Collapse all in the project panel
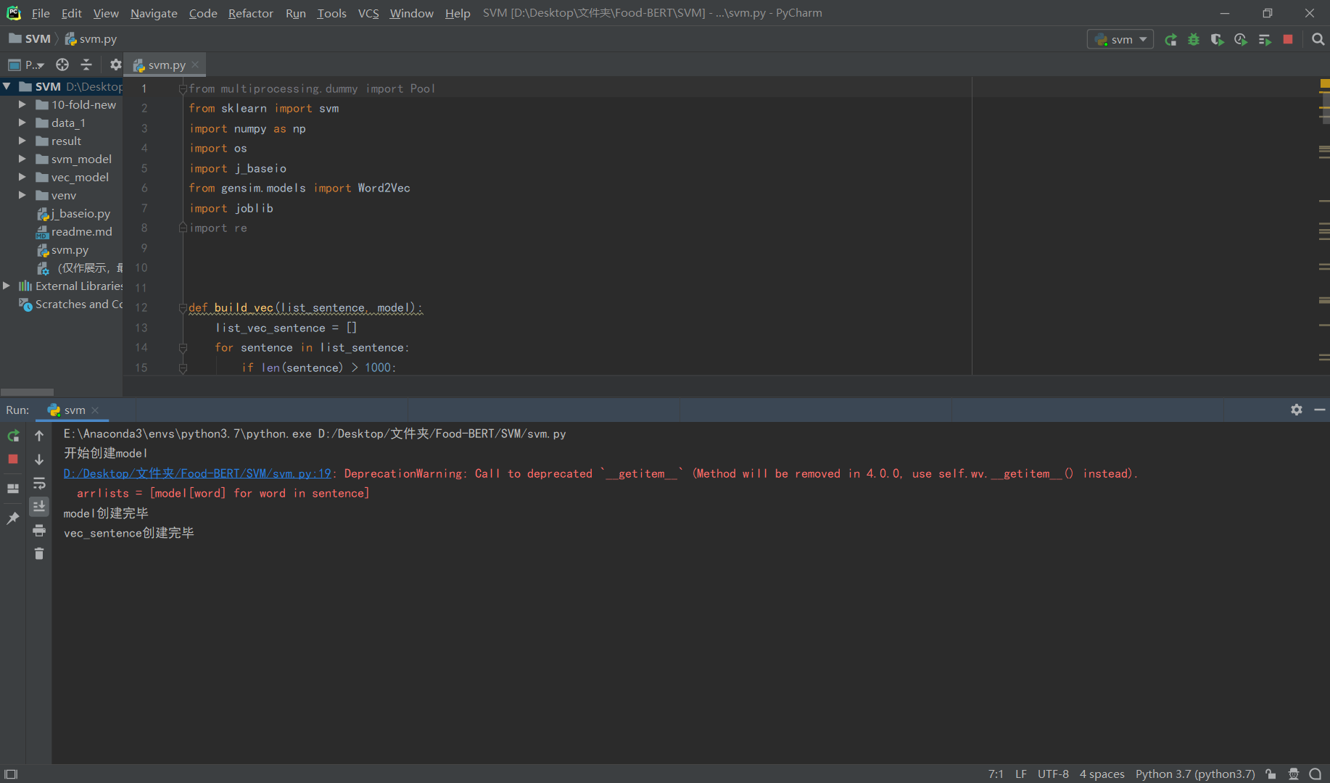The height and width of the screenshot is (783, 1330). (86, 65)
